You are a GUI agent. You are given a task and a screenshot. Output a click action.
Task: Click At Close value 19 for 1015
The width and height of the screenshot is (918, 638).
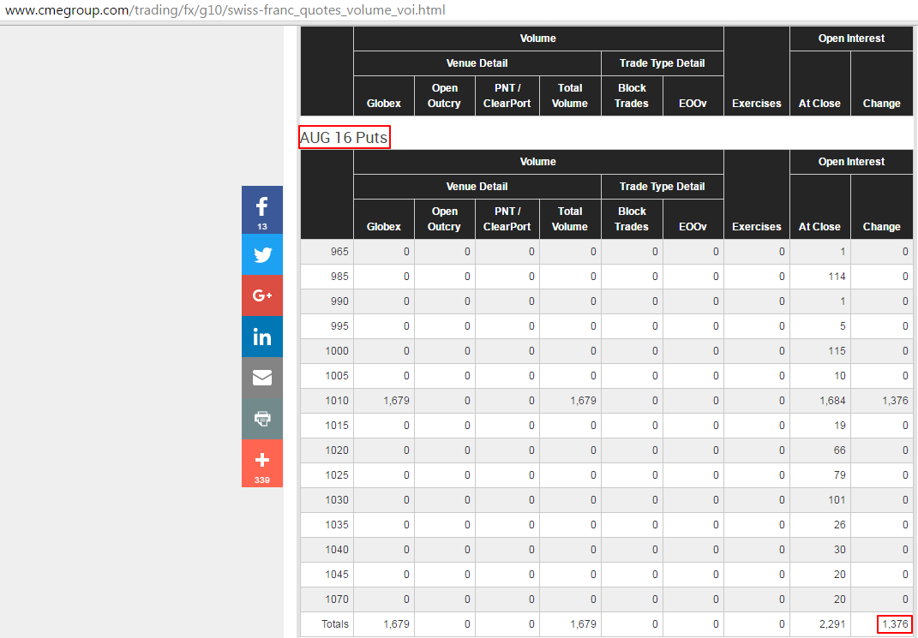point(839,426)
